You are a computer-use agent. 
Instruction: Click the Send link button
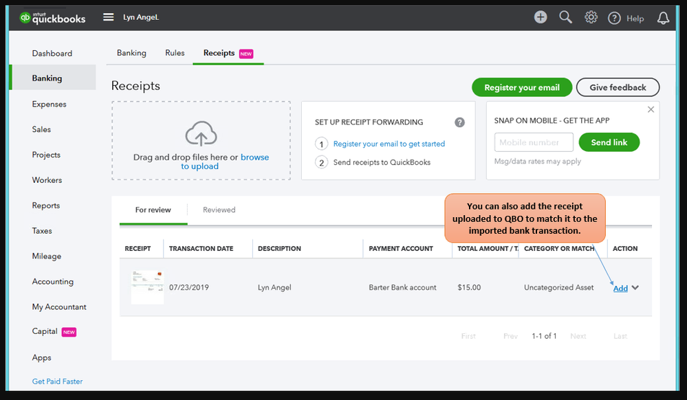point(609,142)
